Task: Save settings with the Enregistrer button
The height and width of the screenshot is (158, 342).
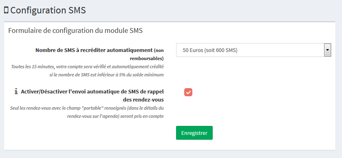Action: pos(194,133)
